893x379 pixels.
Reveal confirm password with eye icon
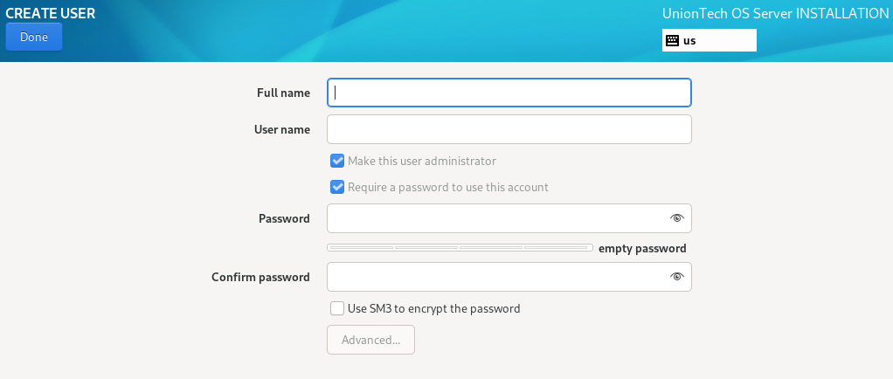click(x=676, y=277)
